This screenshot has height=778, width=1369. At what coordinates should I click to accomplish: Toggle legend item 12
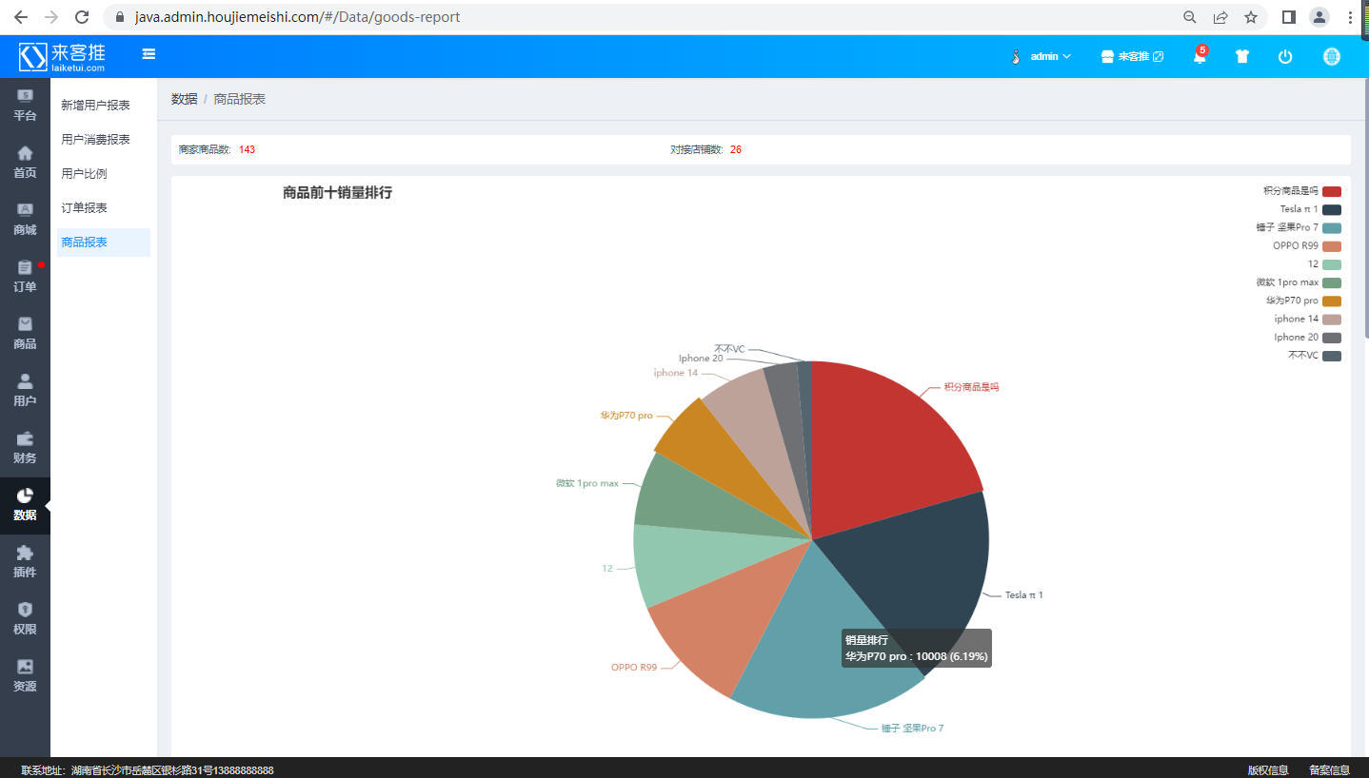(1324, 264)
